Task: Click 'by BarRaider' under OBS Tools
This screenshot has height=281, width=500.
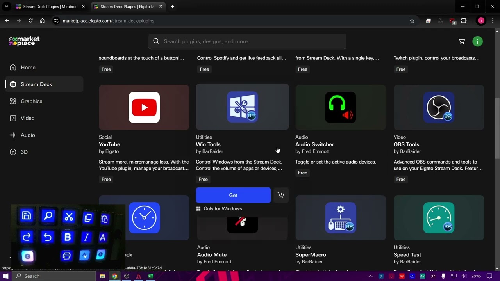Action: [x=407, y=151]
